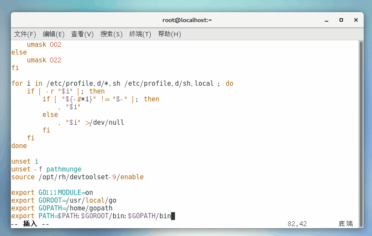Open the 文件(F) menu

pyautogui.click(x=25, y=34)
